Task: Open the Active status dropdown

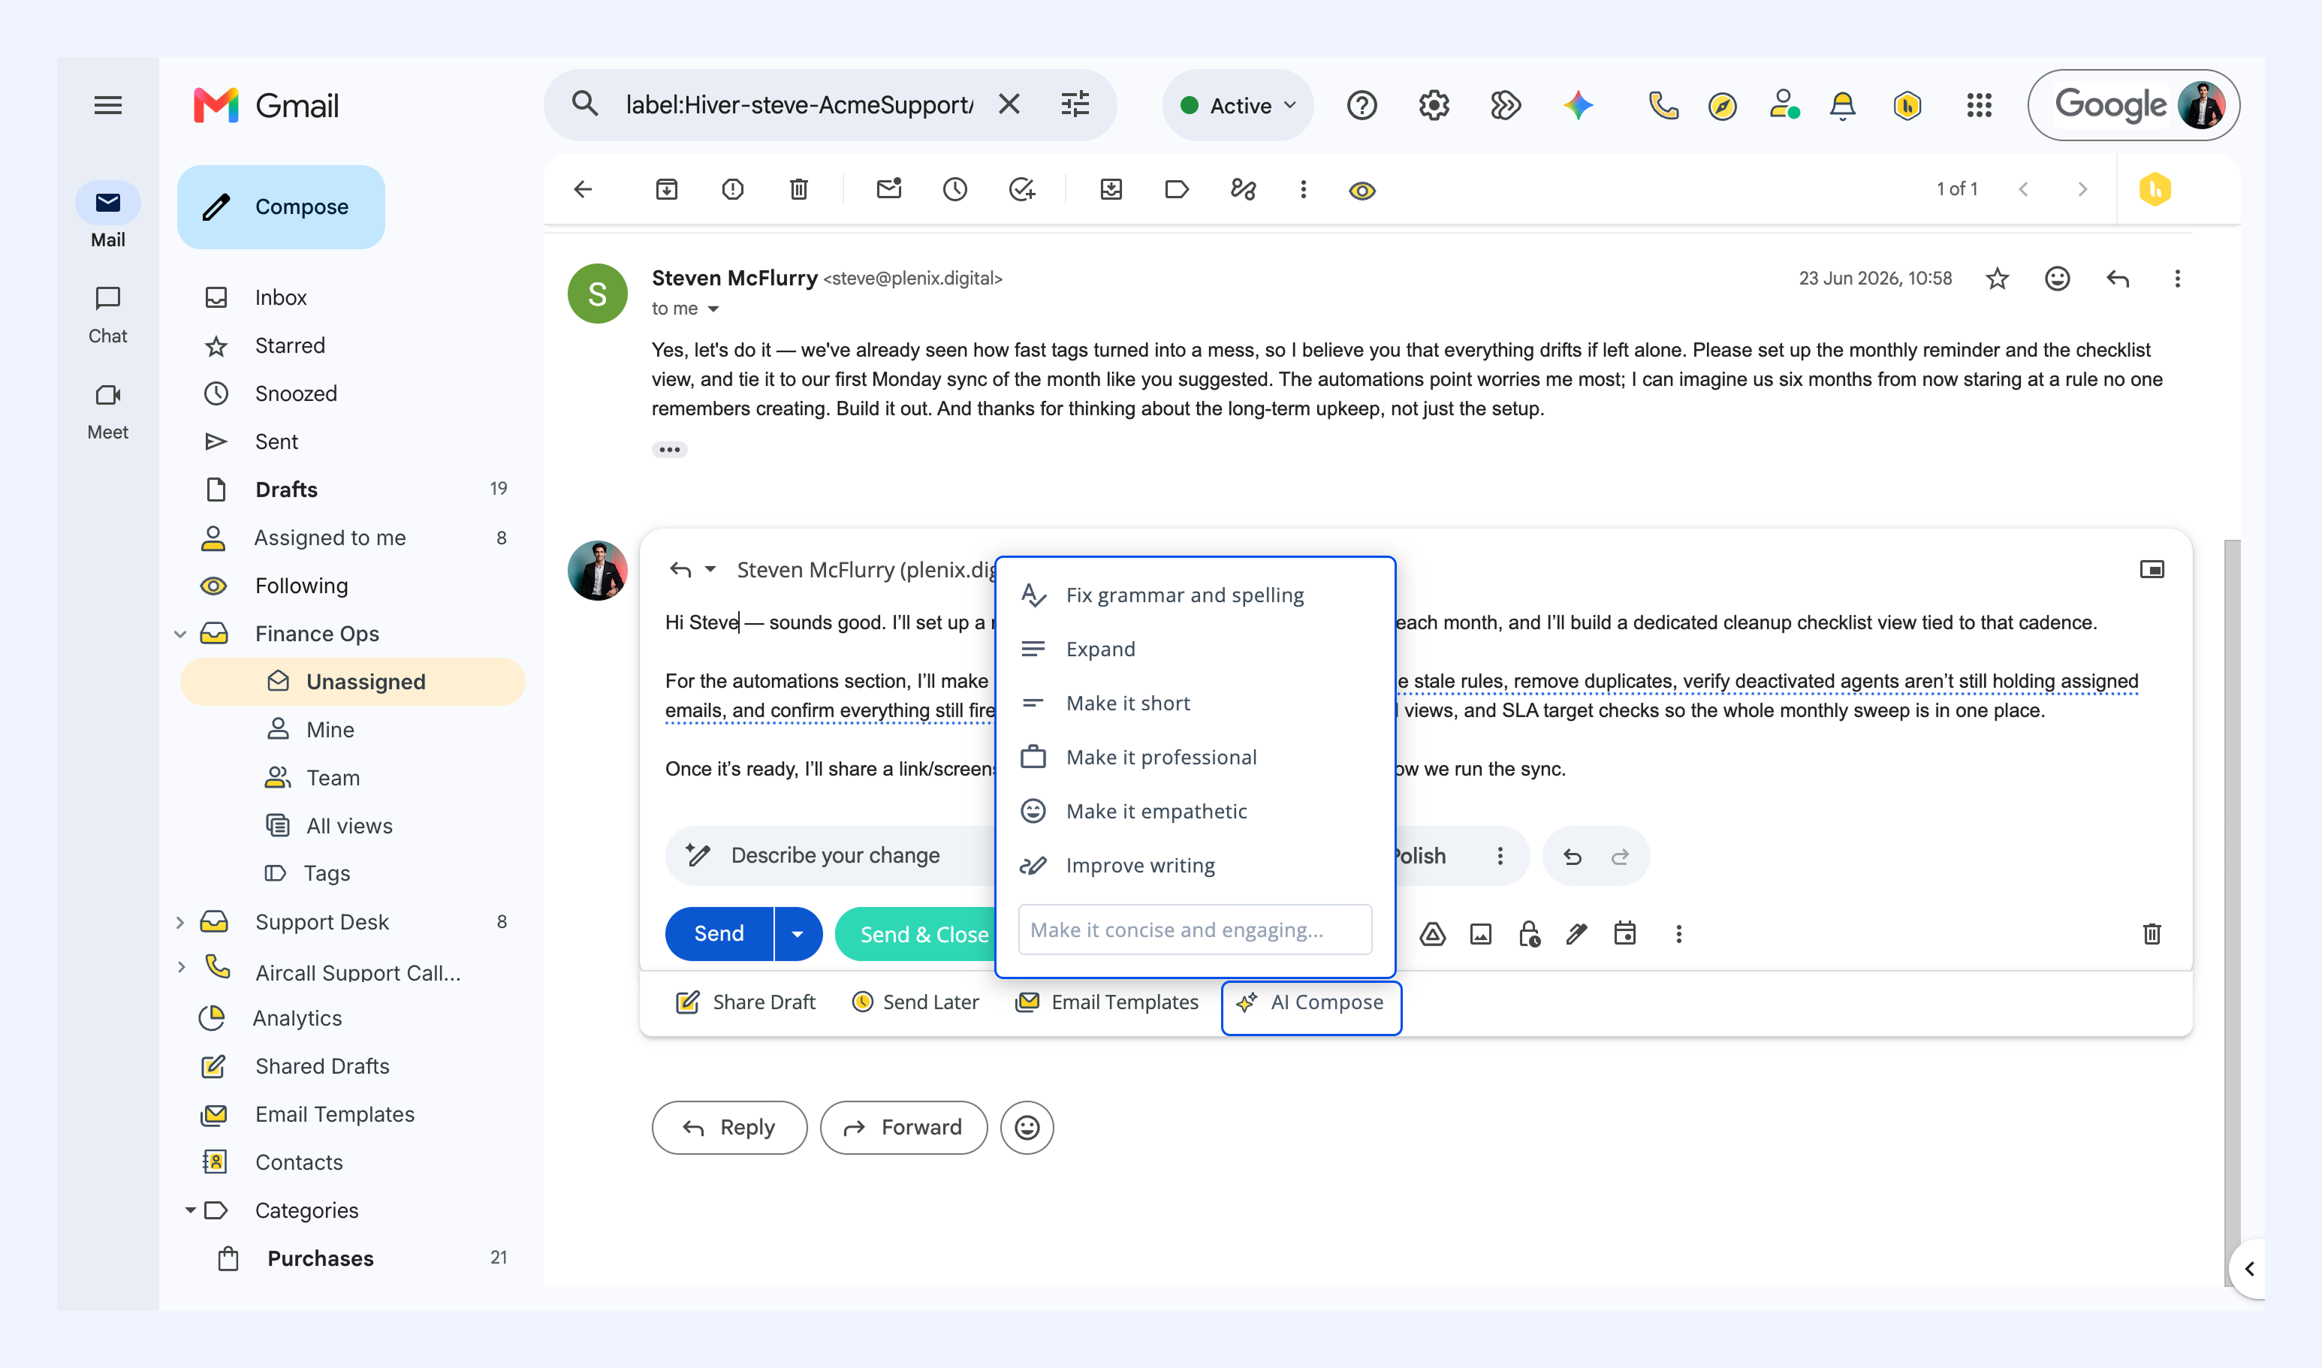Action: (x=1238, y=105)
